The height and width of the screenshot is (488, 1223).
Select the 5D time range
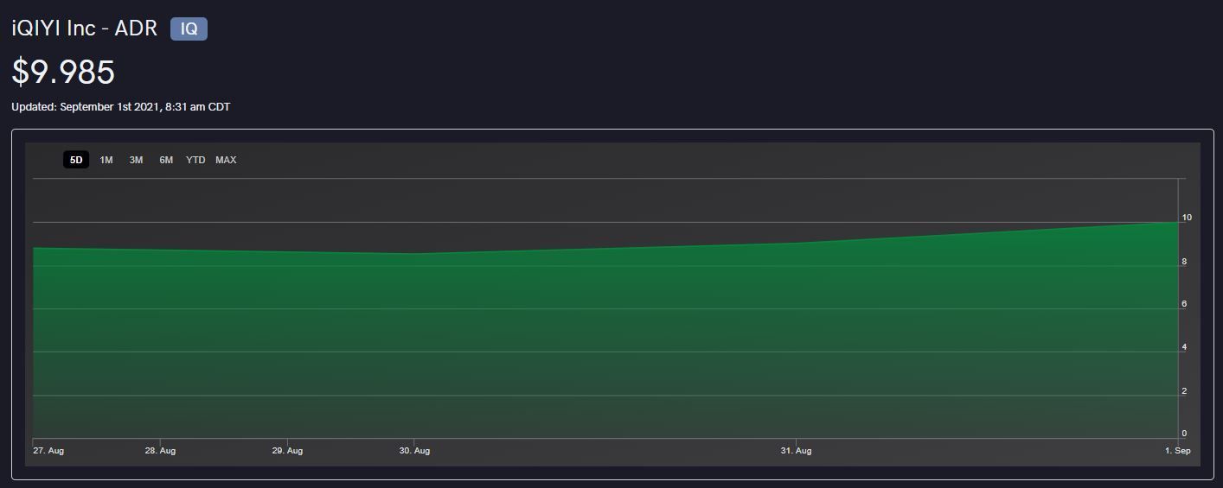click(x=76, y=160)
